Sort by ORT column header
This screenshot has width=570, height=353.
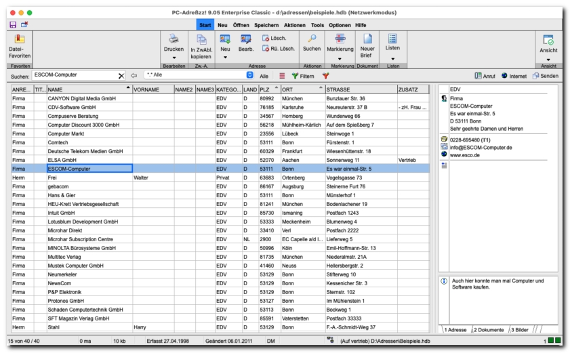[x=302, y=89]
